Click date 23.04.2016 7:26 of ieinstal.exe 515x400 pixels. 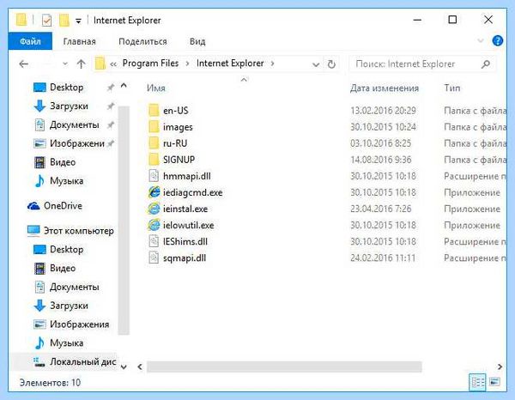pos(380,209)
